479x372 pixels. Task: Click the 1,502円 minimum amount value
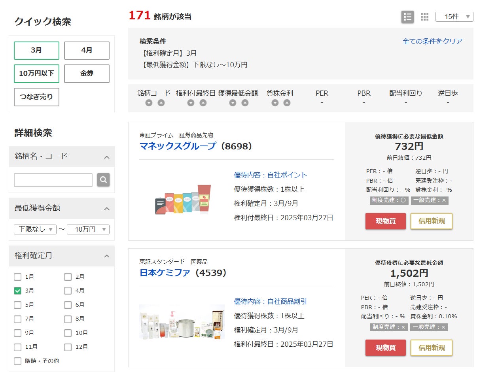click(409, 273)
